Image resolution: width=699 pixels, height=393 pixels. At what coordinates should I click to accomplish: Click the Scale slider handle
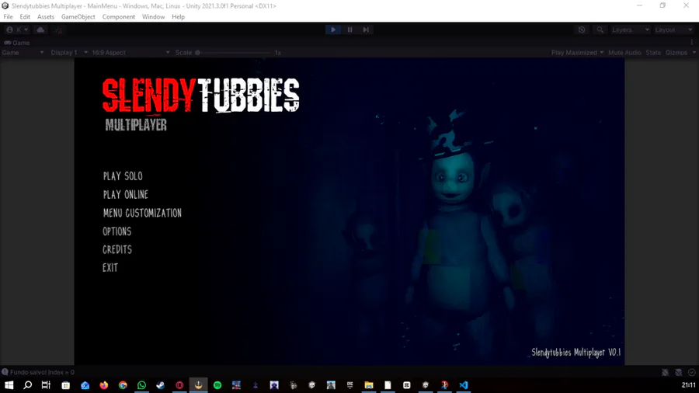point(197,53)
